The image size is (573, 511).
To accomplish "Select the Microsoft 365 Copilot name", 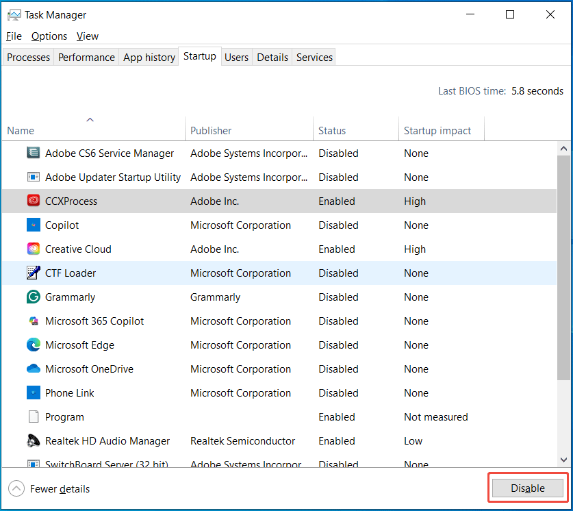I will pyautogui.click(x=94, y=321).
